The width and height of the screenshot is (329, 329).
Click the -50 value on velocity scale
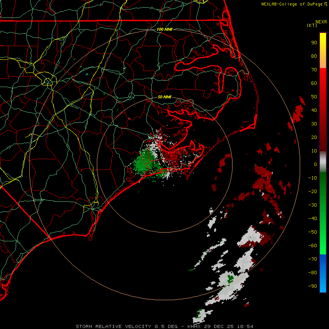pyautogui.click(x=313, y=232)
